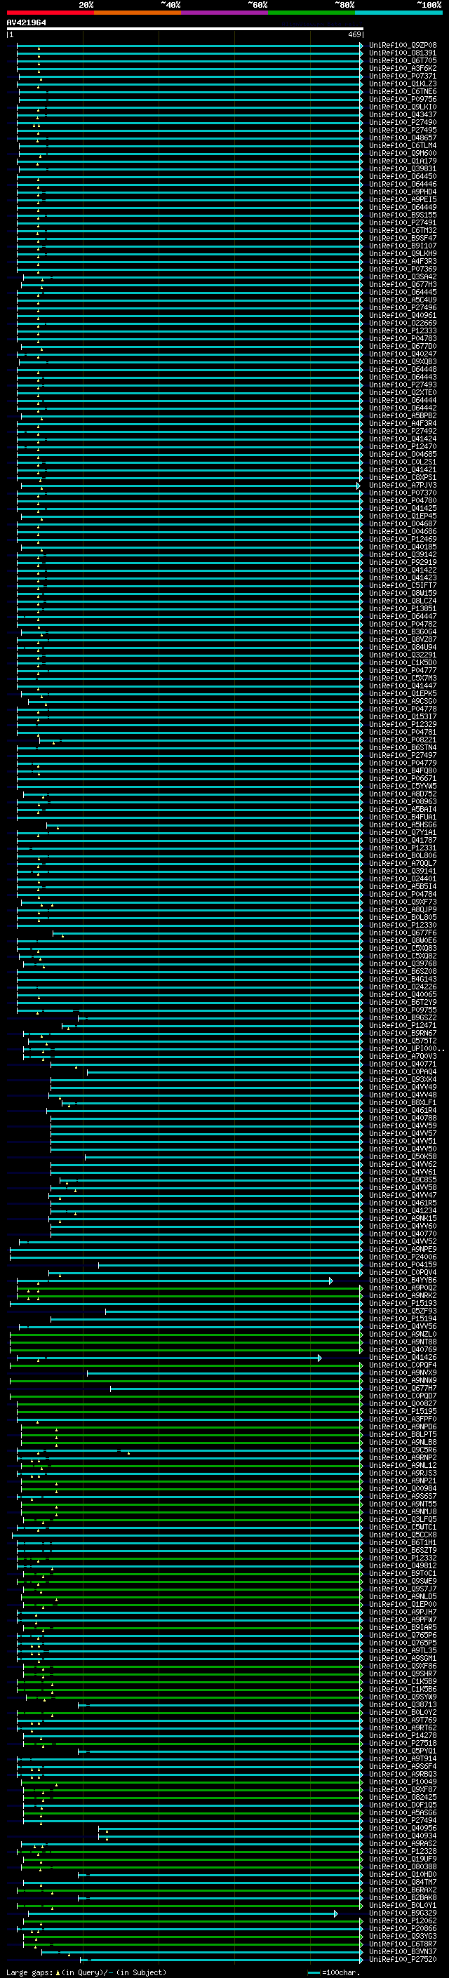The image size is (449, 1978).
Task: Select the truncated UniRef100_UPI000.. label
Action: pos(406,1048)
